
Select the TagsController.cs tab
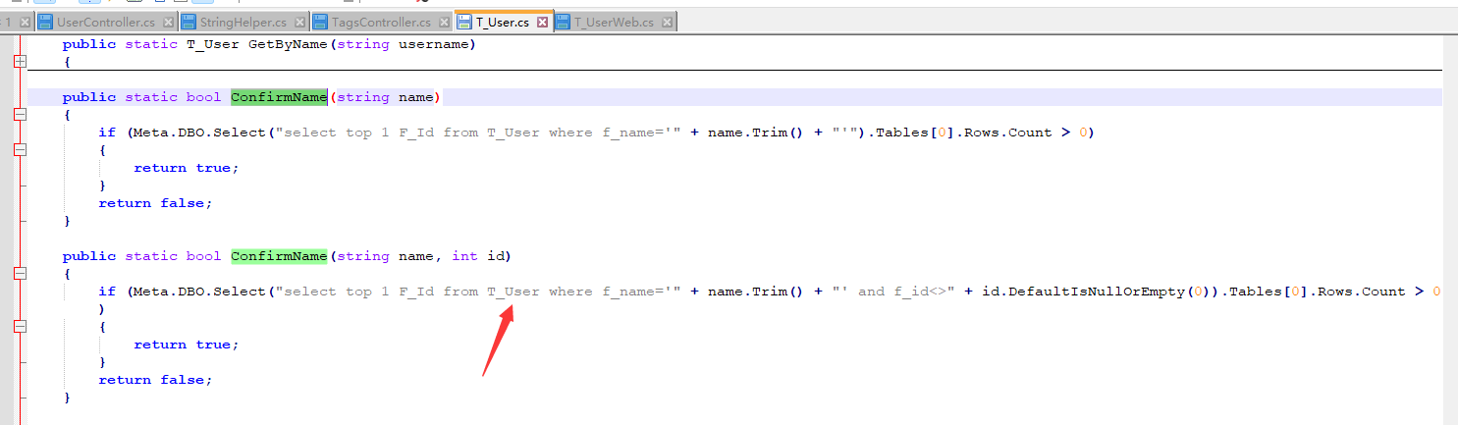coord(384,22)
